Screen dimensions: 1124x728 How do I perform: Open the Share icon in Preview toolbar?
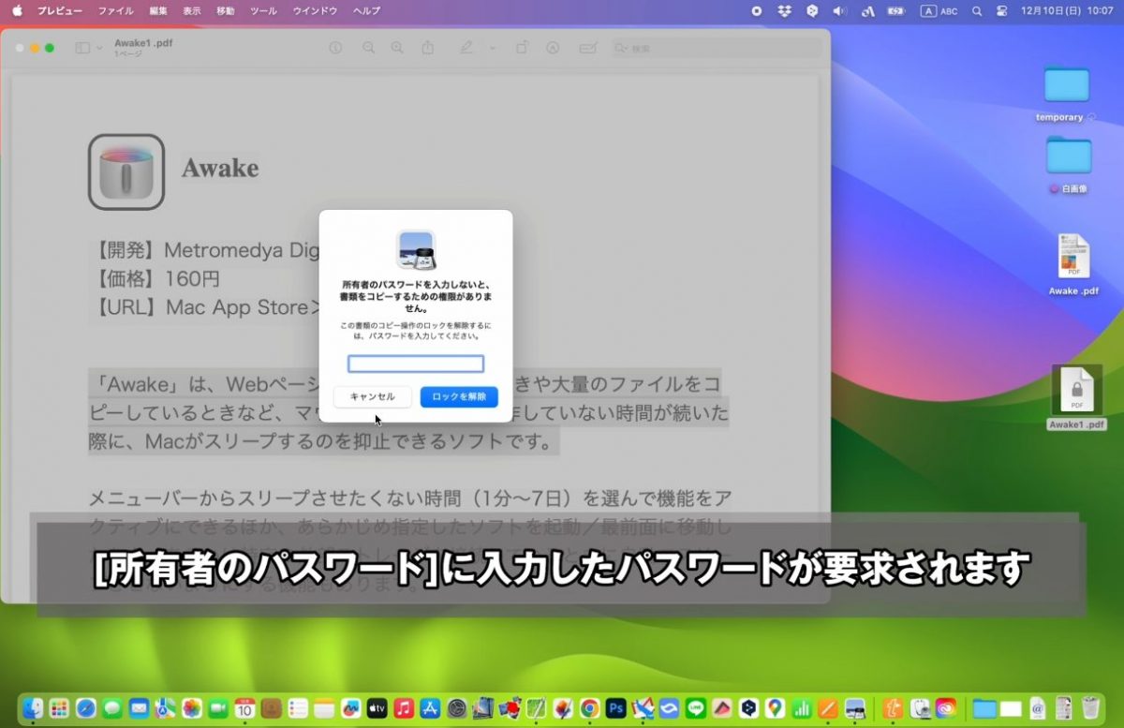(428, 48)
